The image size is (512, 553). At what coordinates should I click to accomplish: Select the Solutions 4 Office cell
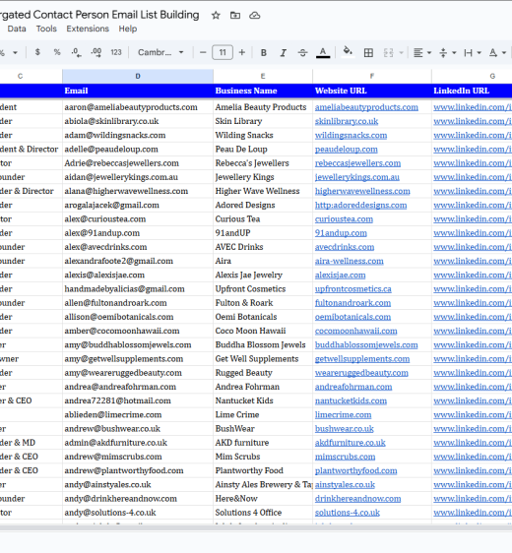[263, 513]
